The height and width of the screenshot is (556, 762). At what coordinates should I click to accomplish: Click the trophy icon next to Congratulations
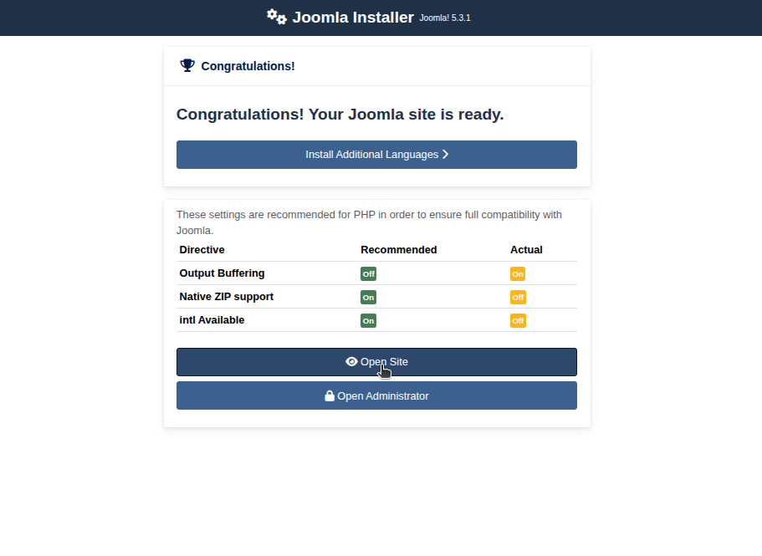(x=187, y=65)
